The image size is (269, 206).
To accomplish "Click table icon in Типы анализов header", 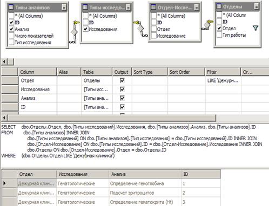I will 11,7.
